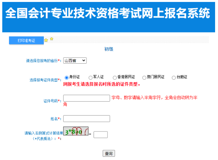Refresh the captcha arithmetic image
Screen dimensions: 218x160
coord(76,131)
